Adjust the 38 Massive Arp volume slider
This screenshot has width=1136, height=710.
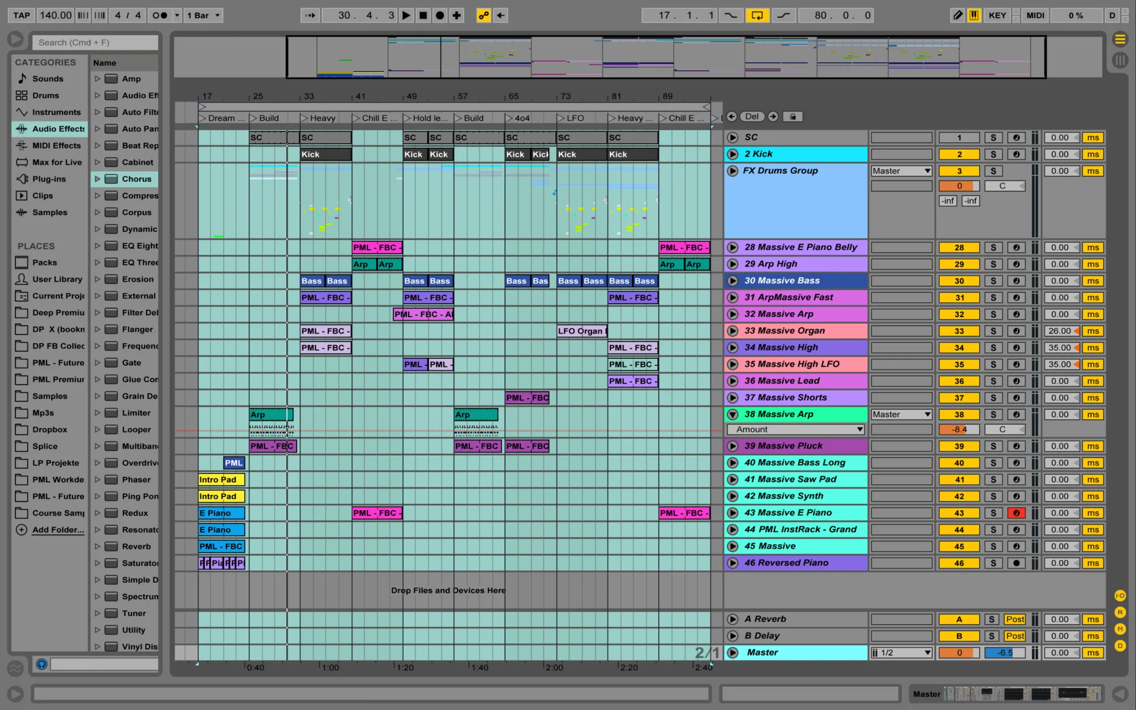pos(959,429)
